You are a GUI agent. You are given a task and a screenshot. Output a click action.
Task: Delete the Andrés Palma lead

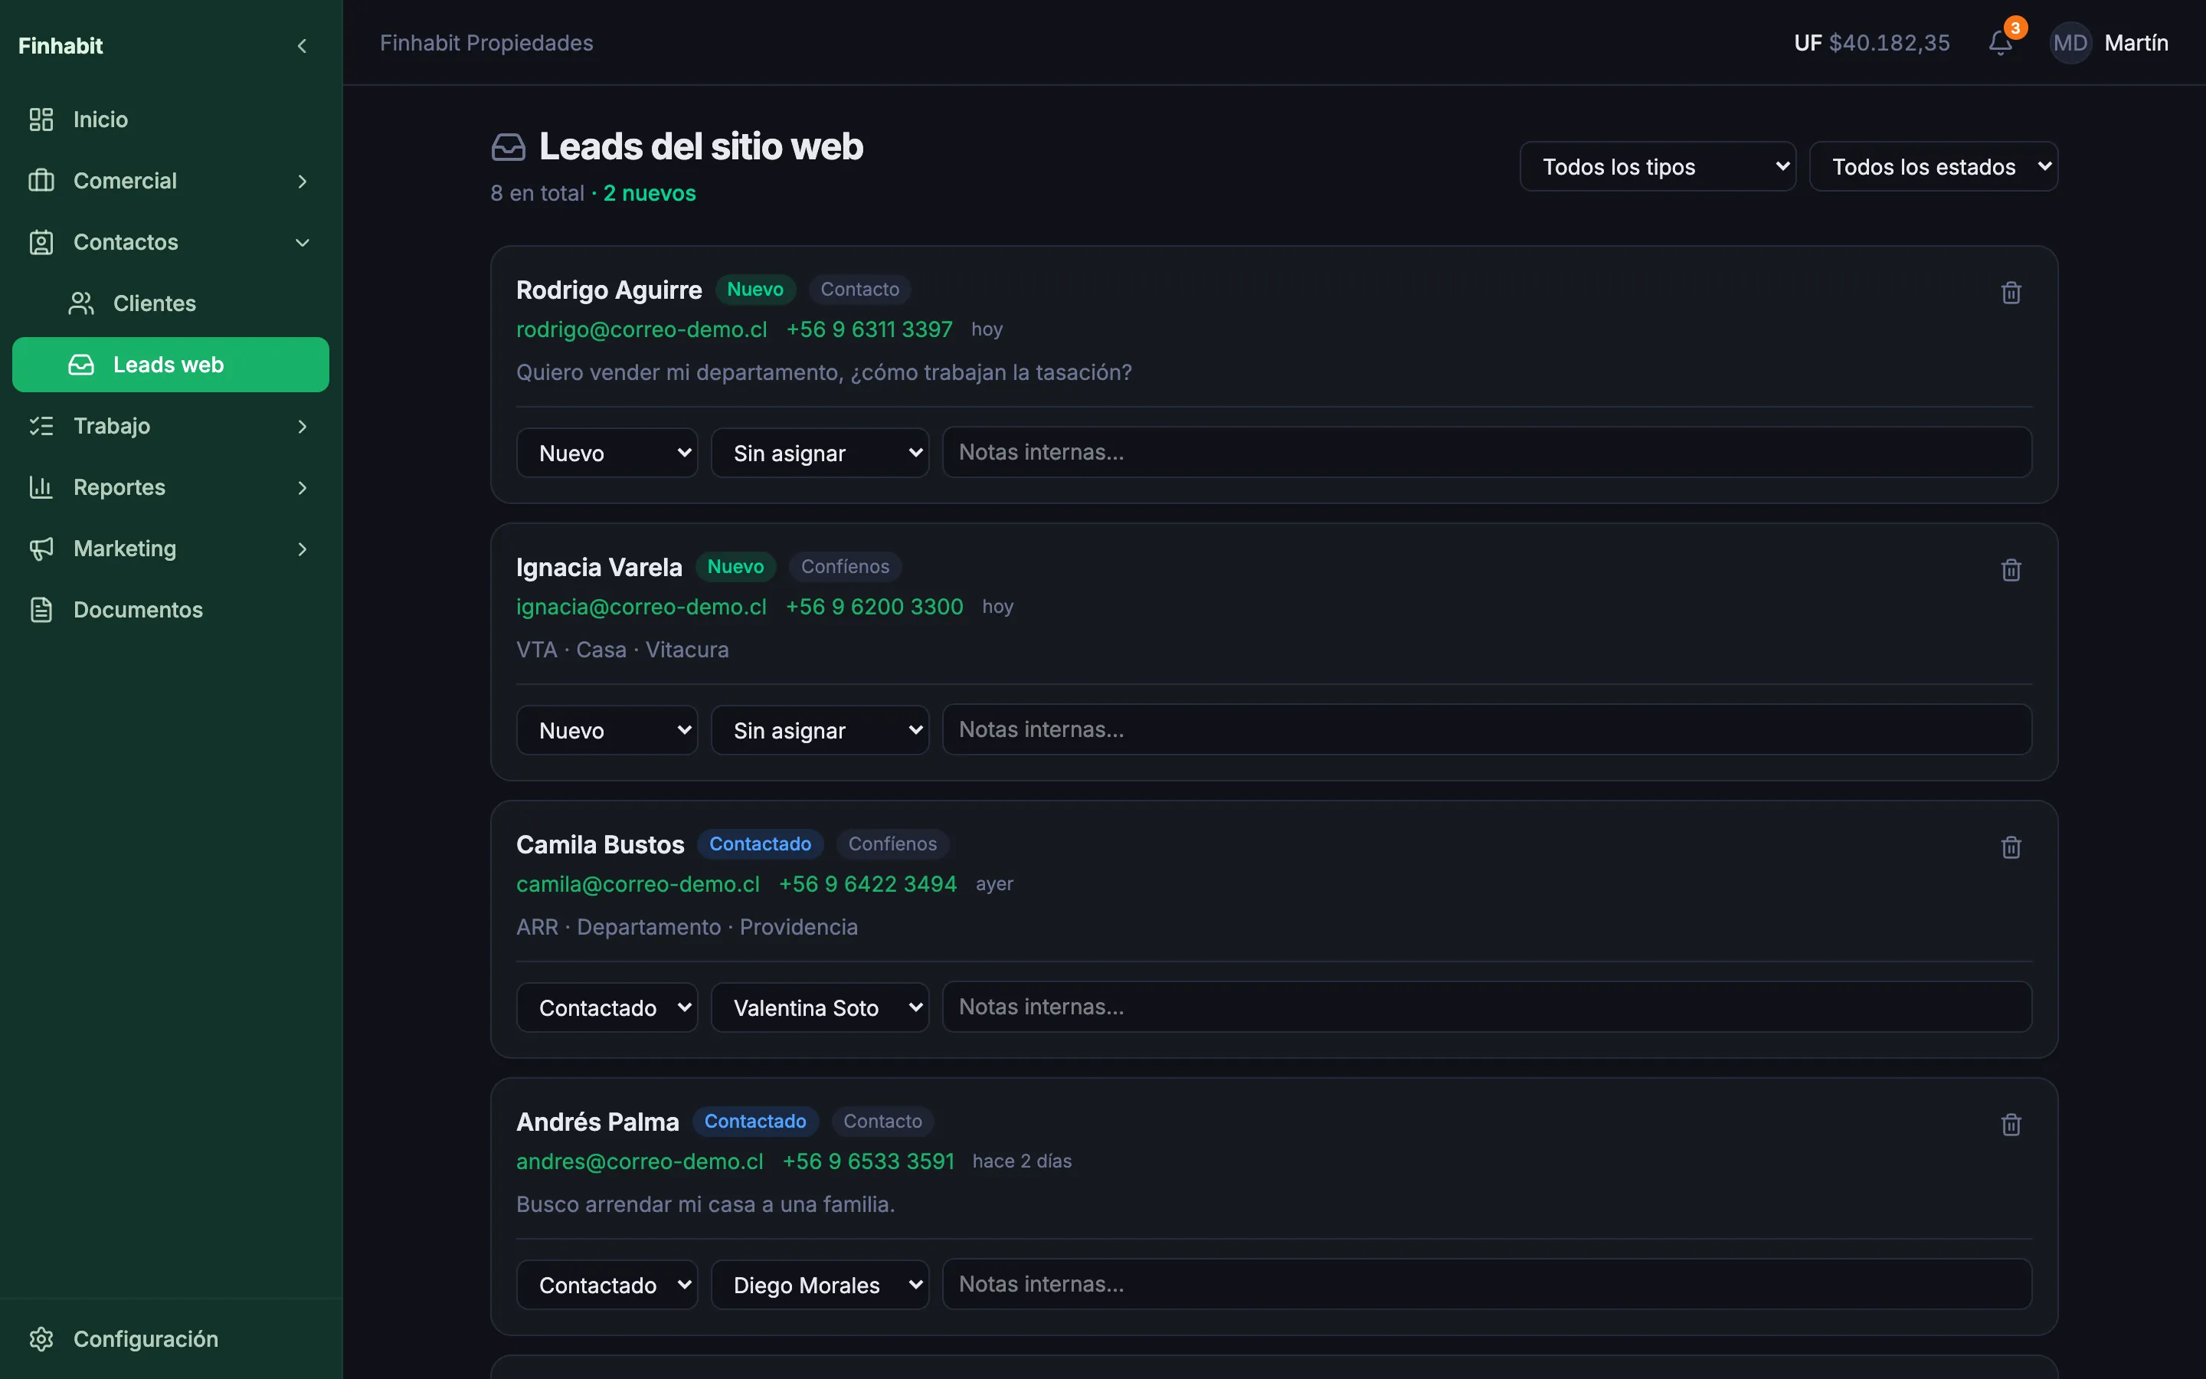pyautogui.click(x=2011, y=1125)
